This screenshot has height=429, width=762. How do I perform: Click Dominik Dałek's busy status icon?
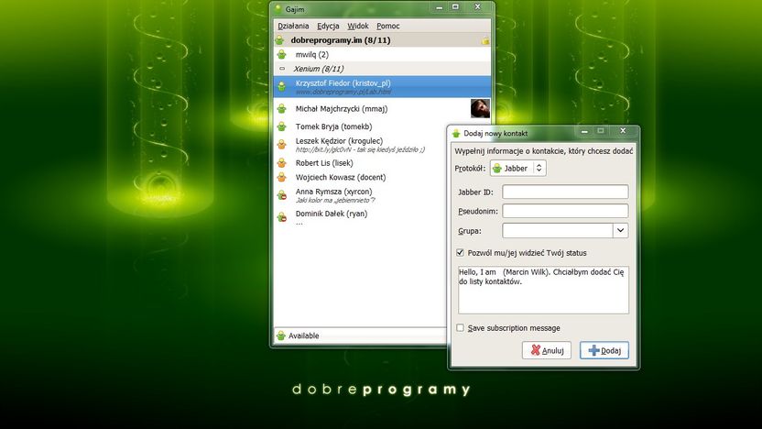282,217
